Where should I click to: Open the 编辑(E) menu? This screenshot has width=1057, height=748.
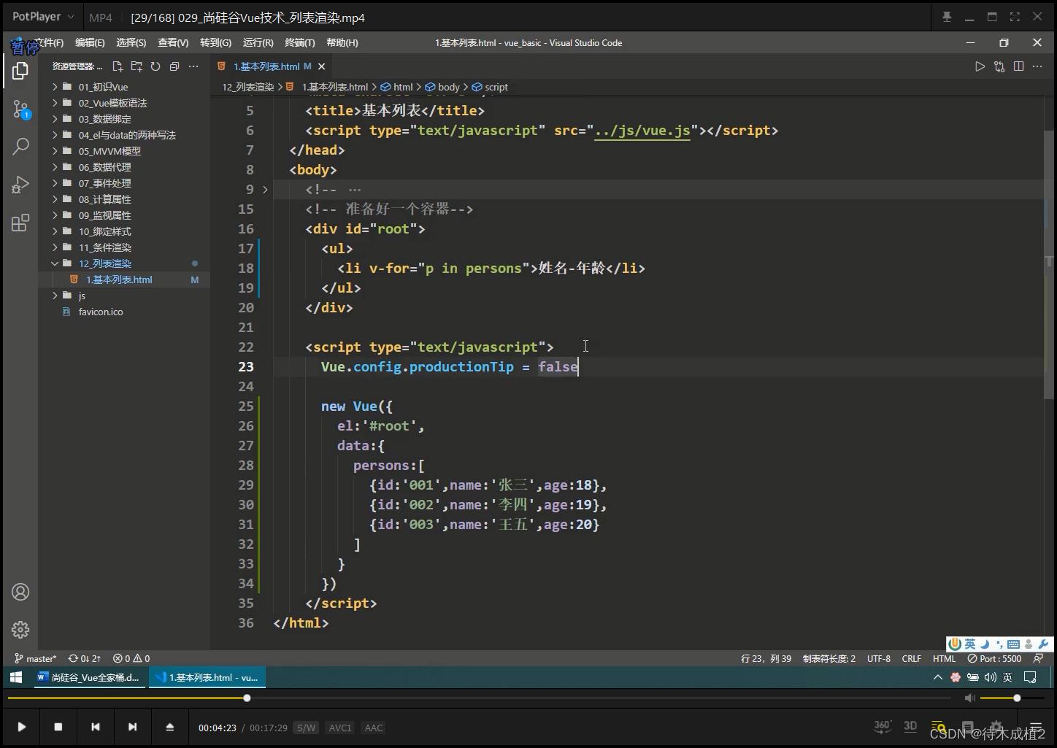point(90,43)
